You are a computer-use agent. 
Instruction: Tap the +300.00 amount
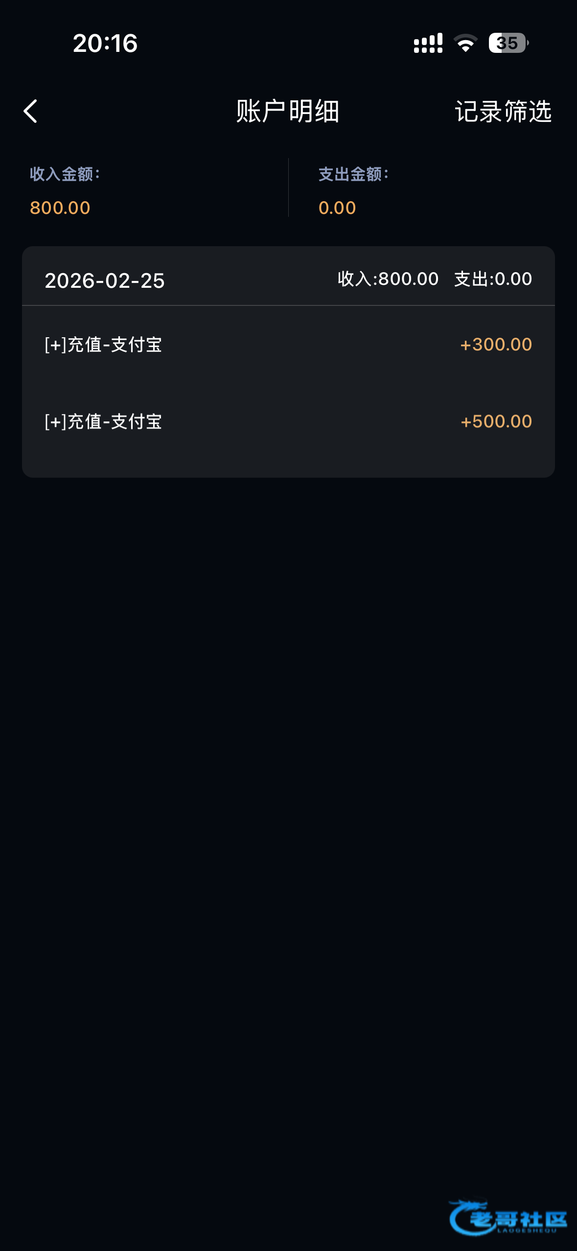pyautogui.click(x=496, y=345)
